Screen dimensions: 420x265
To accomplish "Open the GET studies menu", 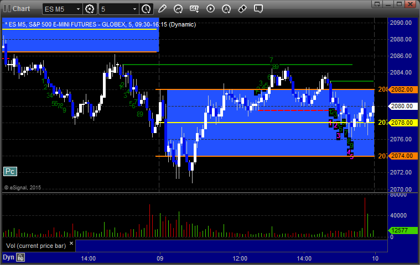I will 194,9.
